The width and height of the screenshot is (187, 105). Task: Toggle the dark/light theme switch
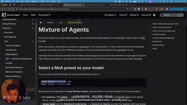pyautogui.click(x=154, y=15)
